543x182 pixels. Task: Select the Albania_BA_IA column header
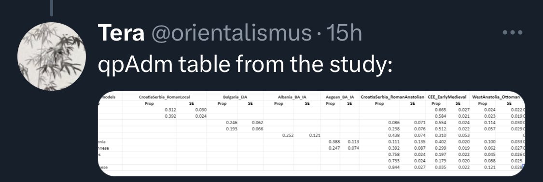[292, 98]
